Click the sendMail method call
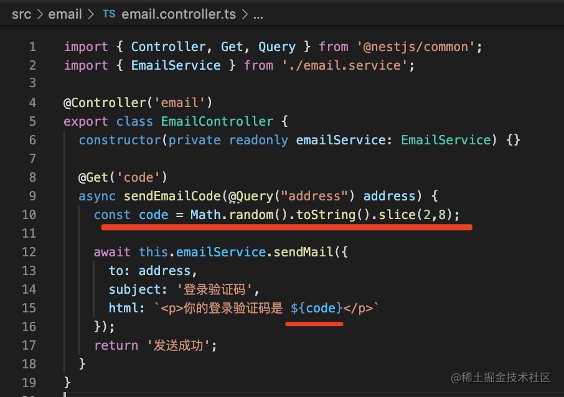Image resolution: width=564 pixels, height=397 pixels. coord(304,252)
